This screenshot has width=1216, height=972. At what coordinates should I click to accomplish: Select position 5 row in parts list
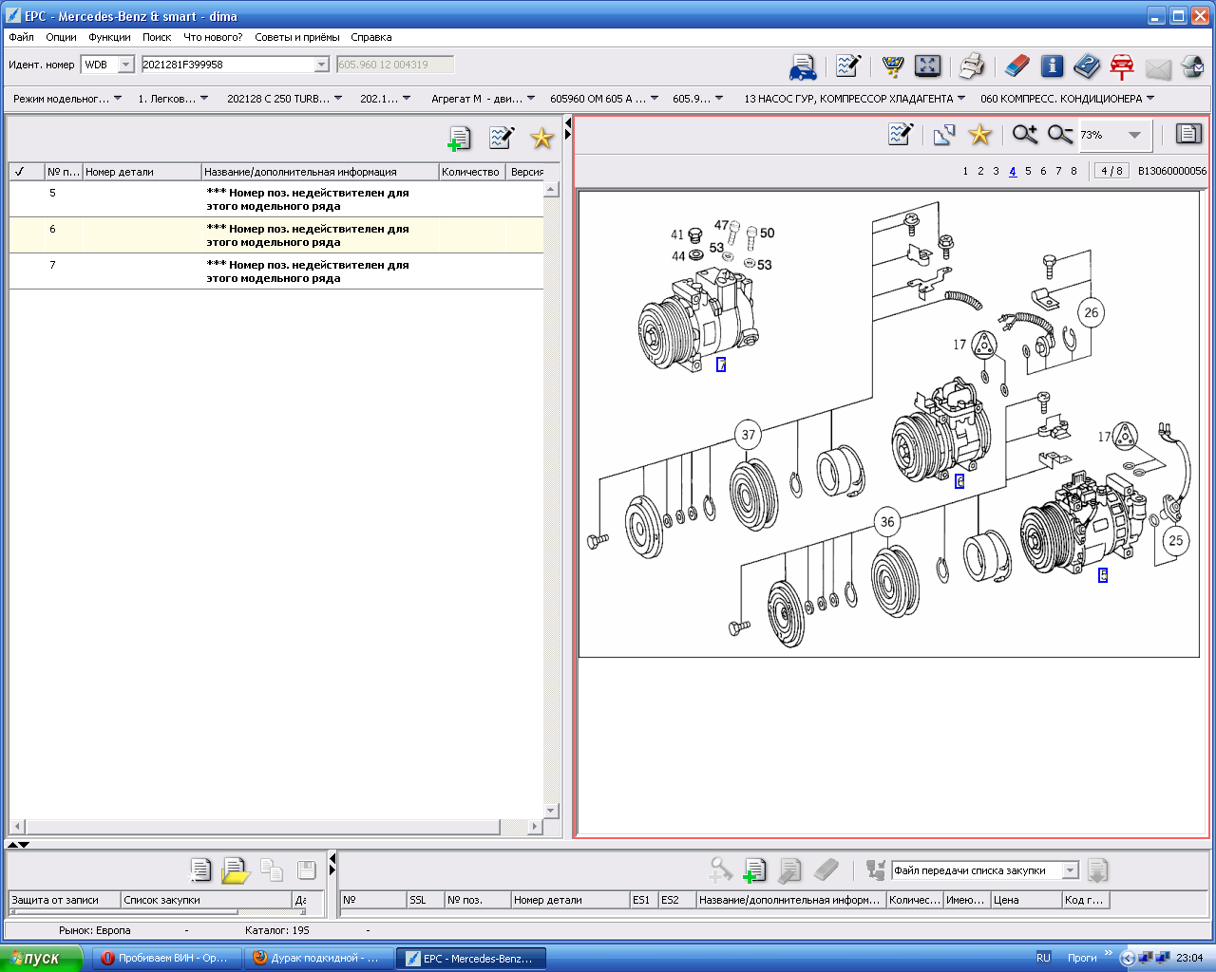(x=275, y=199)
